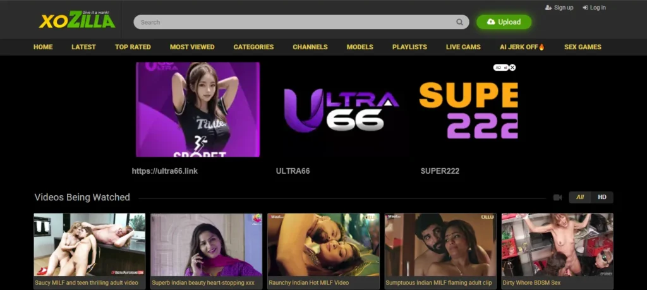
Task: Click the search magnifier icon
Action: tap(460, 22)
